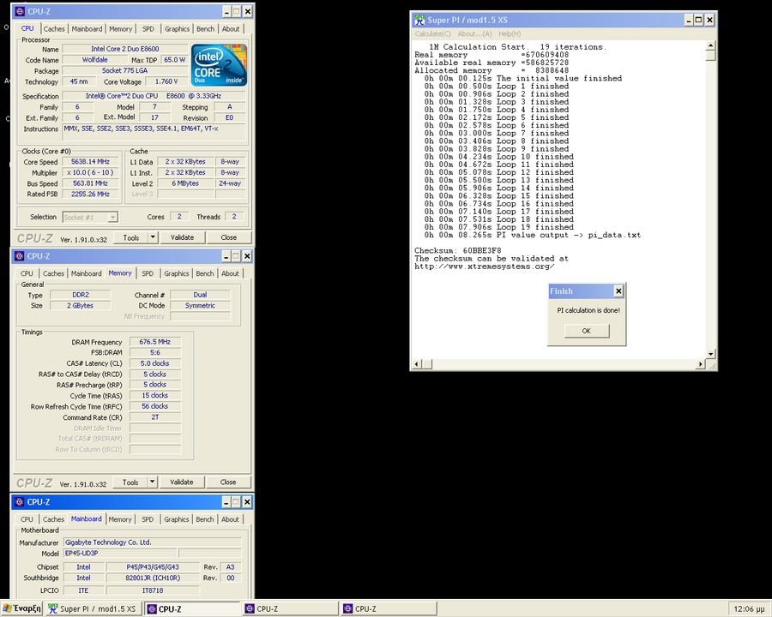This screenshot has width=772, height=617.
Task: Click the title icon of the CPU-Z memory window
Action: click(20, 256)
